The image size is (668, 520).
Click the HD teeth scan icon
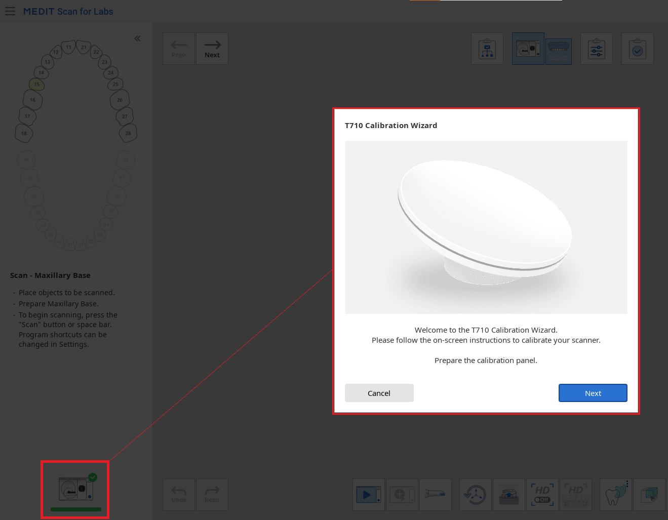[576, 495]
